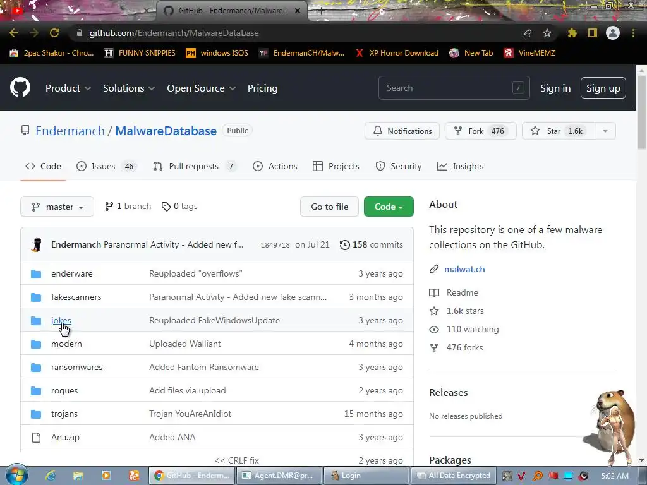Switch to the Pull requests tab
Viewport: 647px width, 485px height.
coord(195,166)
